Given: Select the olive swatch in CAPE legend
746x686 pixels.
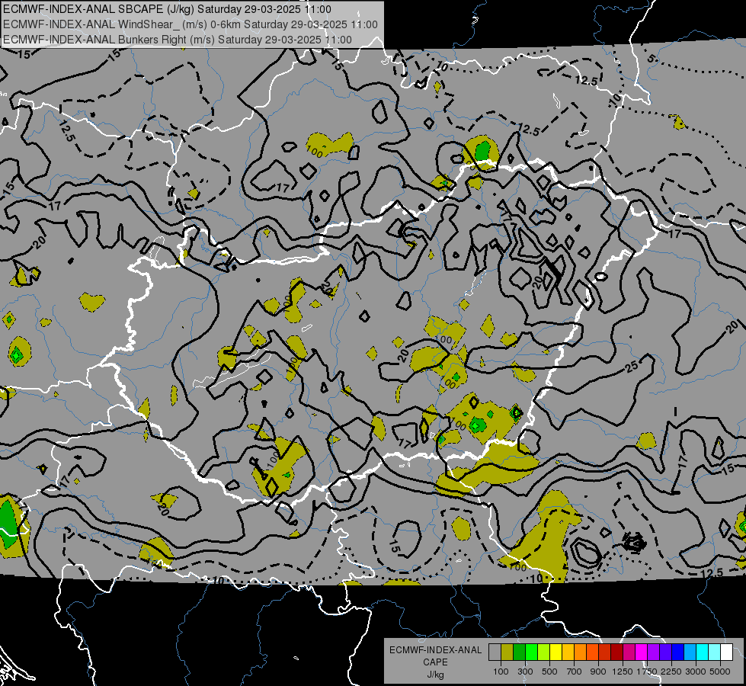Looking at the screenshot, I should coord(507,652).
